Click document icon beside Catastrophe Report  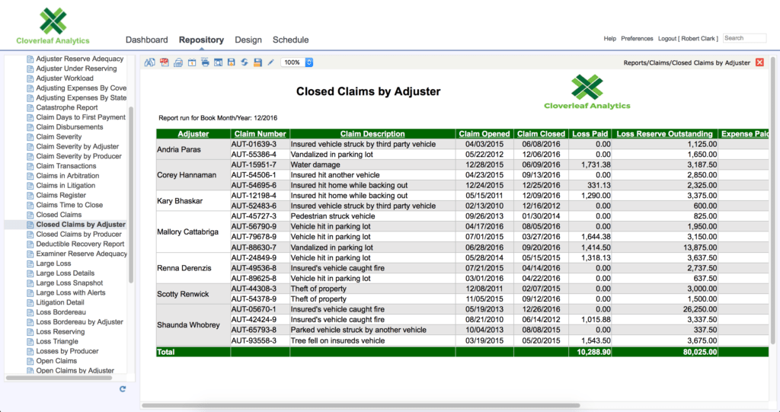[30, 107]
